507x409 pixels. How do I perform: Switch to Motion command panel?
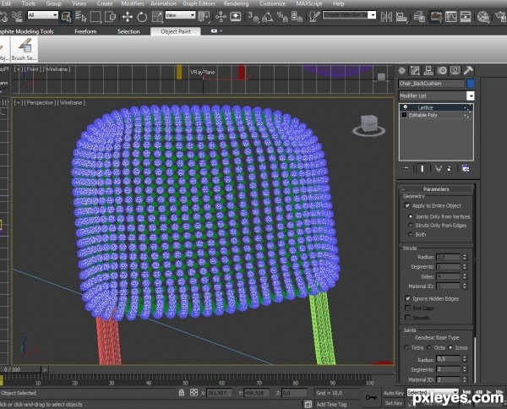point(442,70)
